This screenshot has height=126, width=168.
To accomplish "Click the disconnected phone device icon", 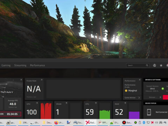I will 149,112.
